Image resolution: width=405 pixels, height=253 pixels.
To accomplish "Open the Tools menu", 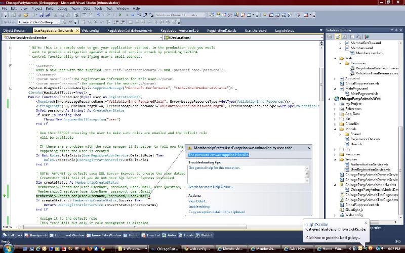I will [98, 8].
